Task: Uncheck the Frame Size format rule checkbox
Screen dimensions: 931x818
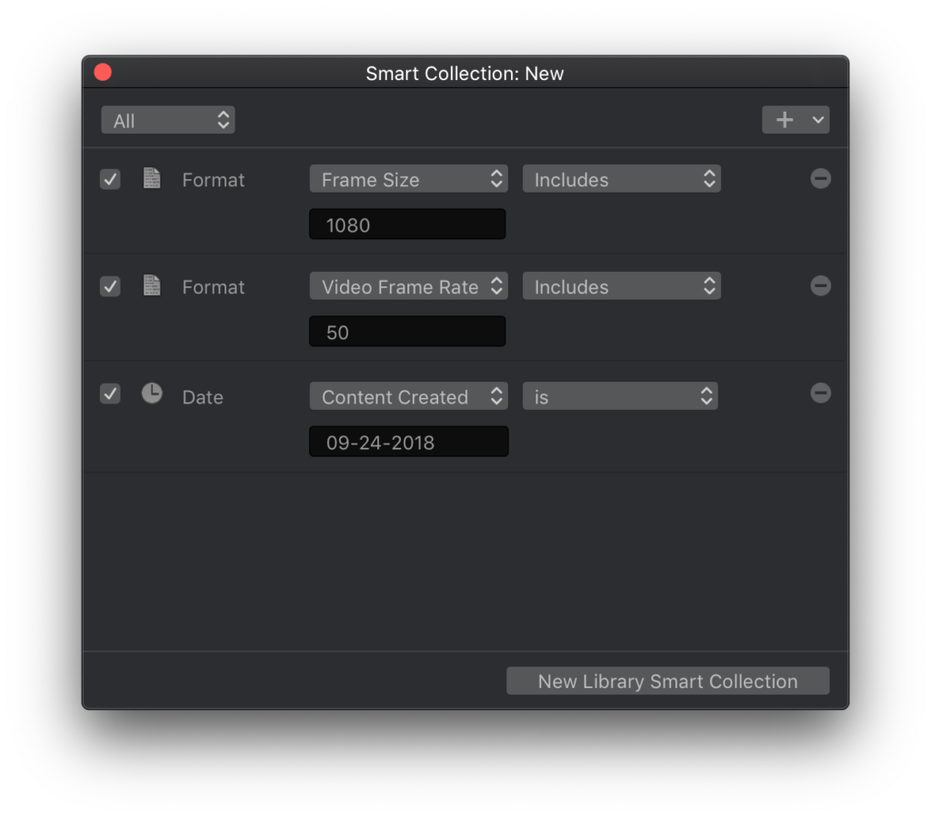Action: click(x=110, y=179)
